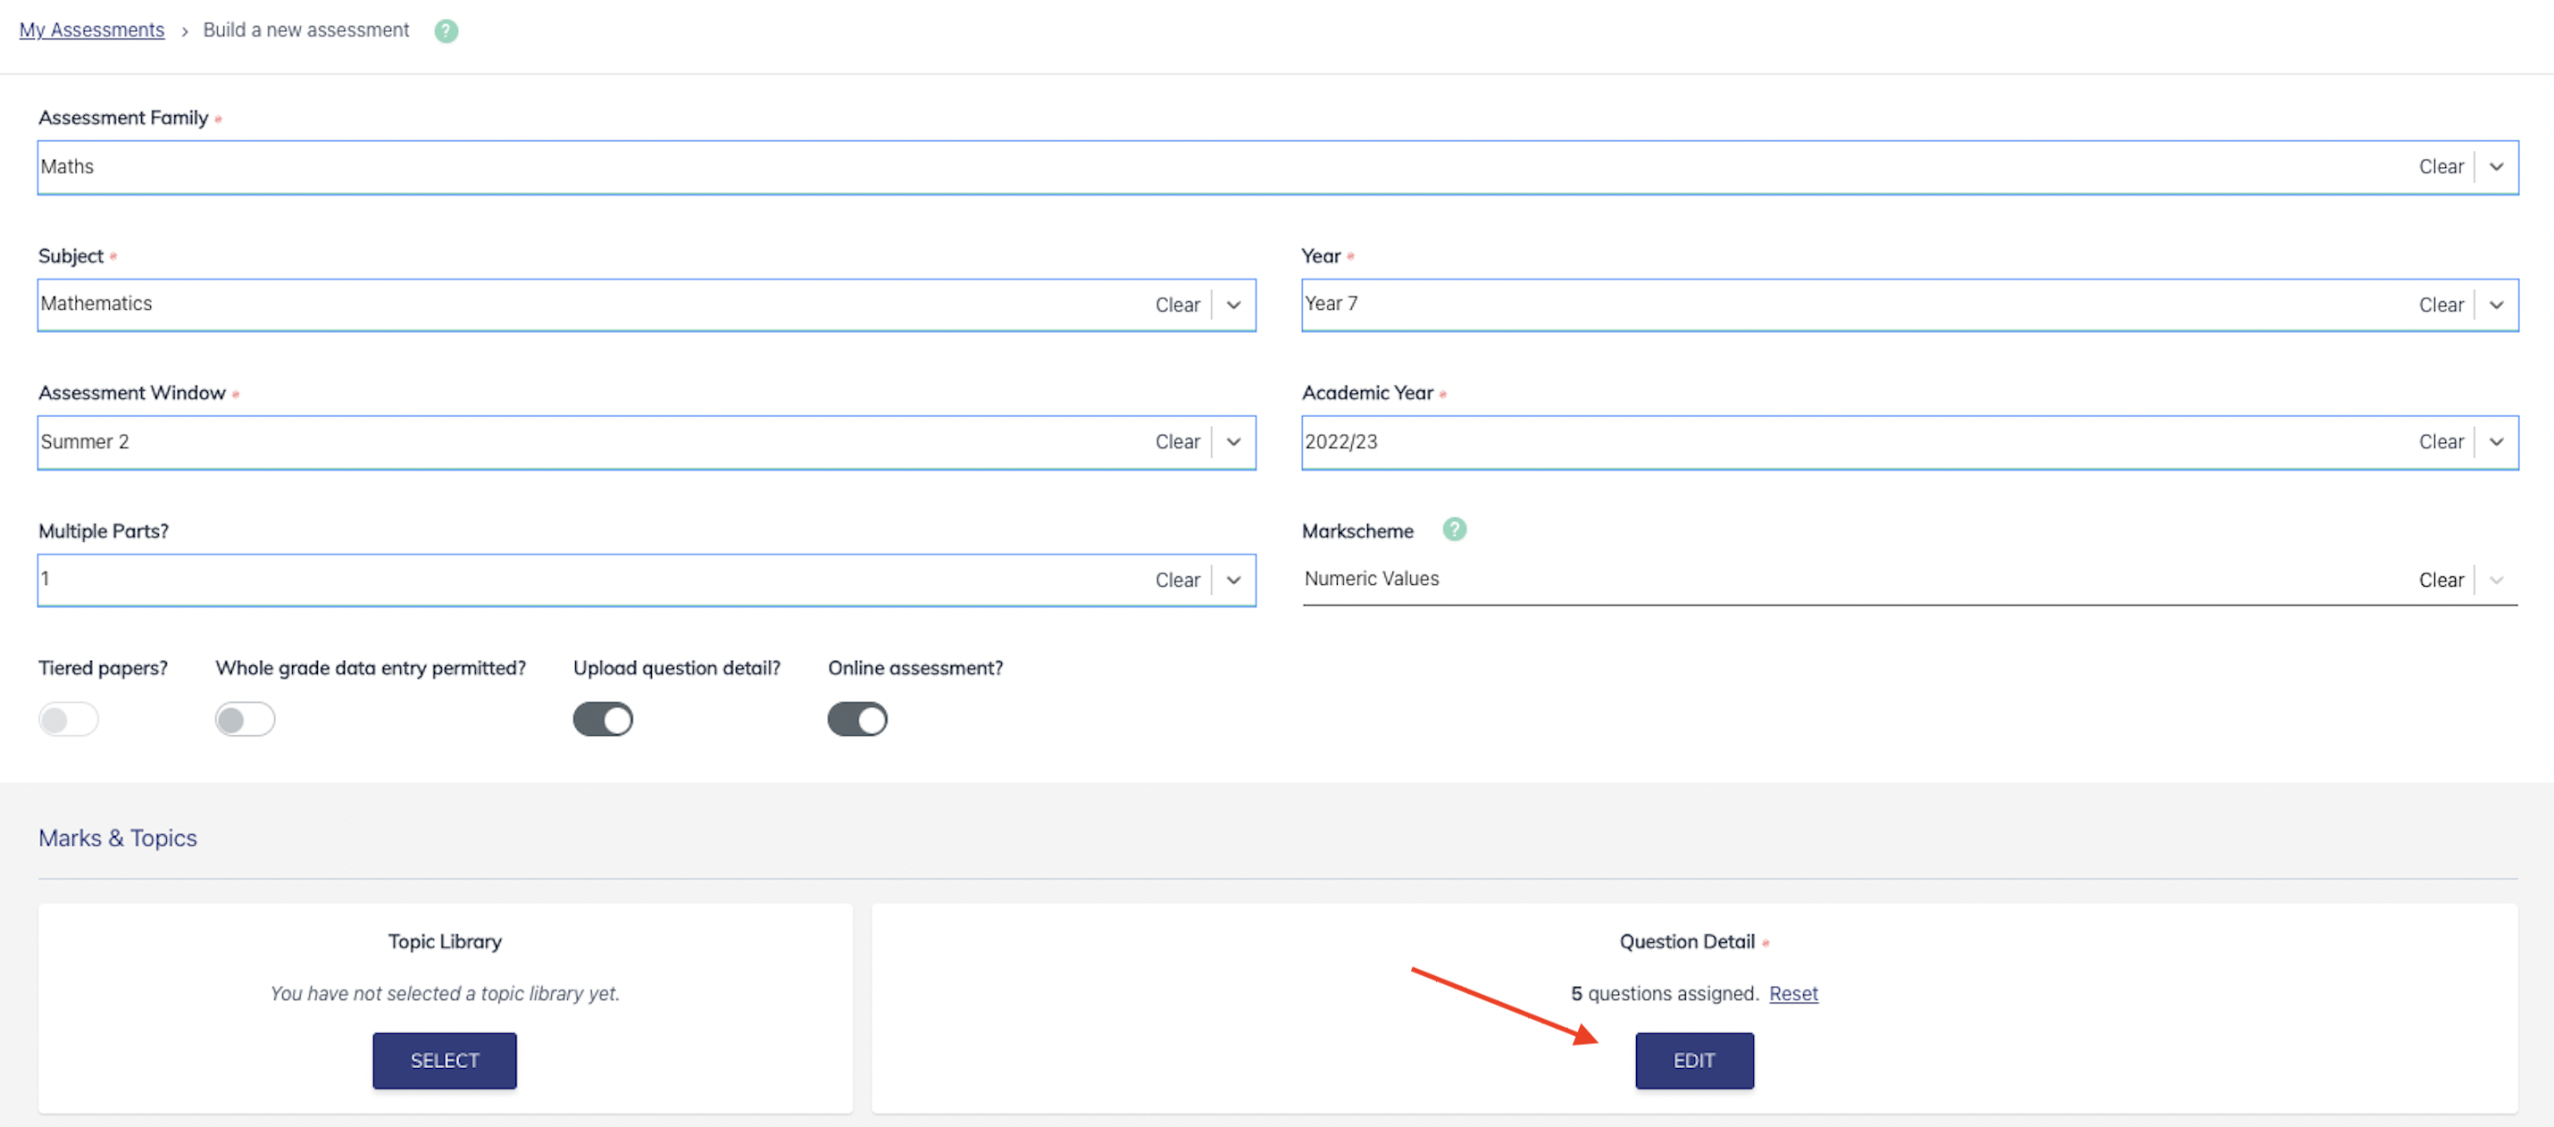
Task: Click into the Numeric Values markscheme field
Action: coord(1909,580)
